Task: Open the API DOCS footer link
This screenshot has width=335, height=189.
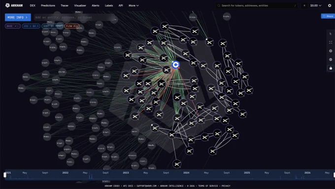Action: (128, 186)
